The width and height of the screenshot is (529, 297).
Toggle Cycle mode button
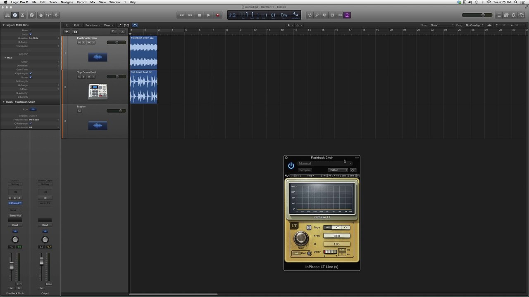pos(310,15)
